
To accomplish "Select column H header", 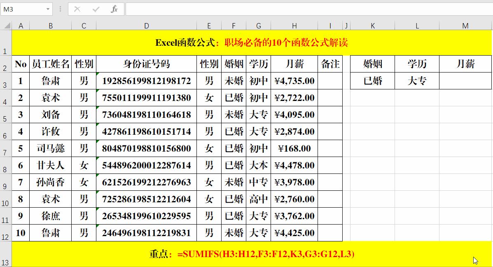I will click(294, 25).
